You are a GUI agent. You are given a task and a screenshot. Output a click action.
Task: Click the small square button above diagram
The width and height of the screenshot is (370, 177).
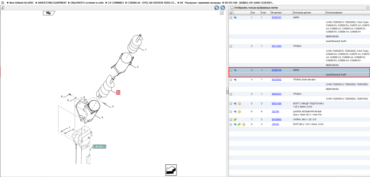[222, 13]
